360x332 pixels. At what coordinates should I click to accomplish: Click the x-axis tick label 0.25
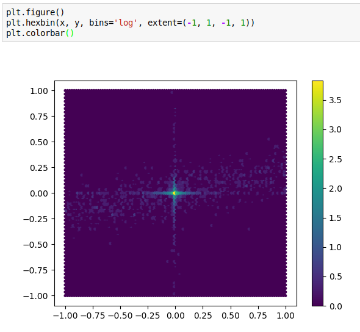click(203, 316)
